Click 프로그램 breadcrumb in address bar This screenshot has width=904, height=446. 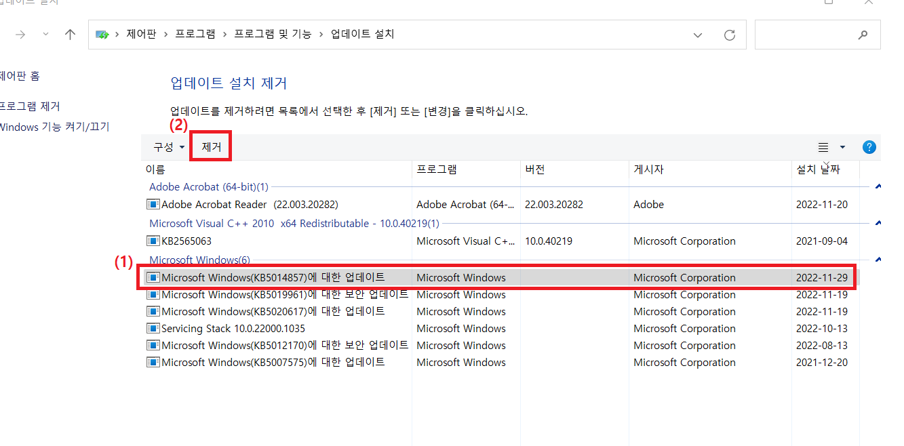click(x=195, y=34)
